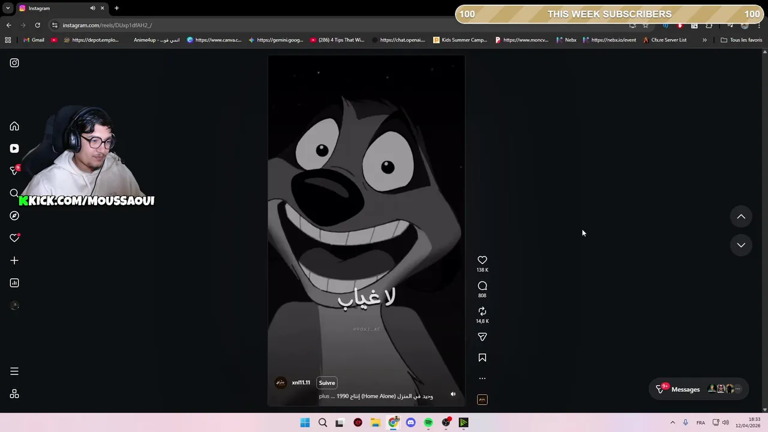This screenshot has width=768, height=432.
Task: Mute the Instagram browser tab audio
Action: pyautogui.click(x=92, y=8)
